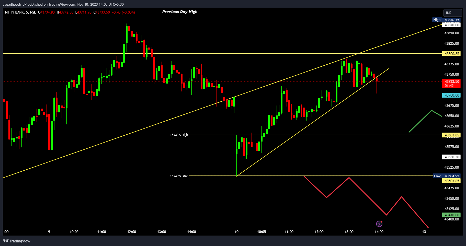The image size is (466, 246).
Task: Click the 10:05 time label on day 9
Action: (x=74, y=232)
